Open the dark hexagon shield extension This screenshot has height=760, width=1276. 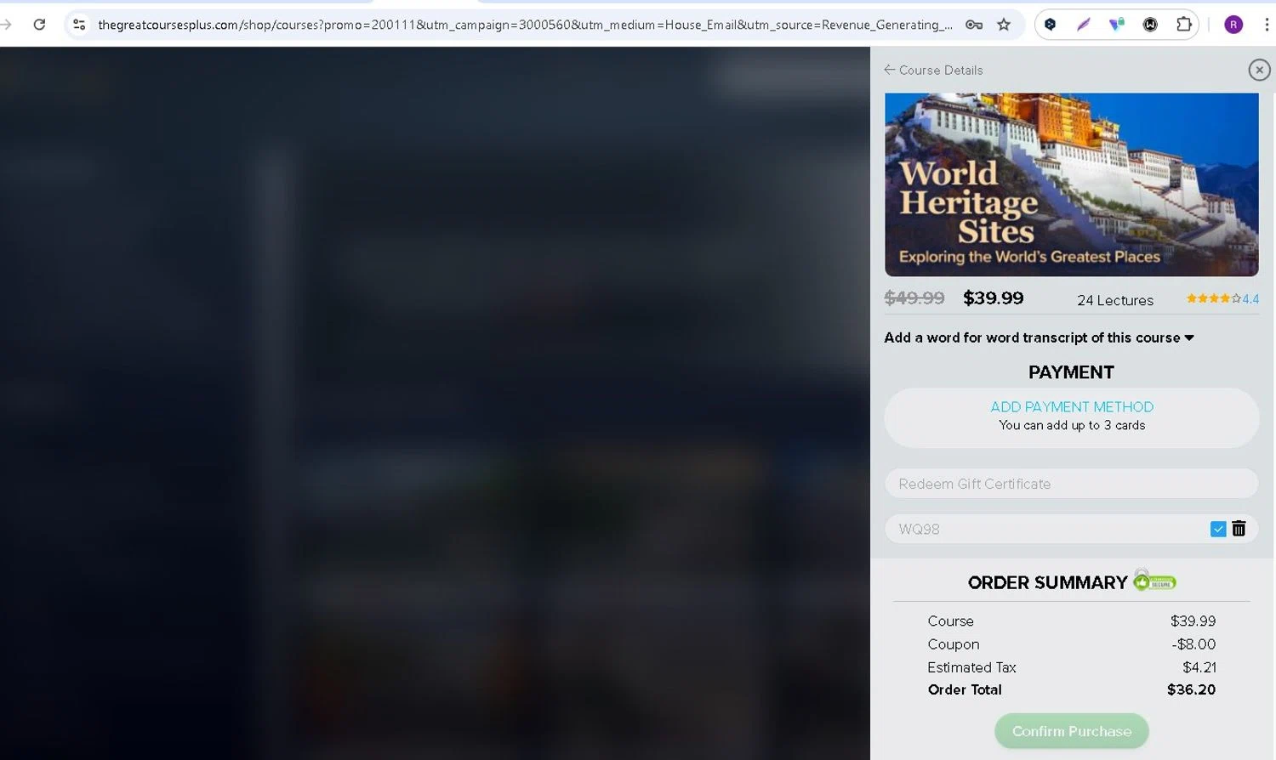(x=1051, y=25)
